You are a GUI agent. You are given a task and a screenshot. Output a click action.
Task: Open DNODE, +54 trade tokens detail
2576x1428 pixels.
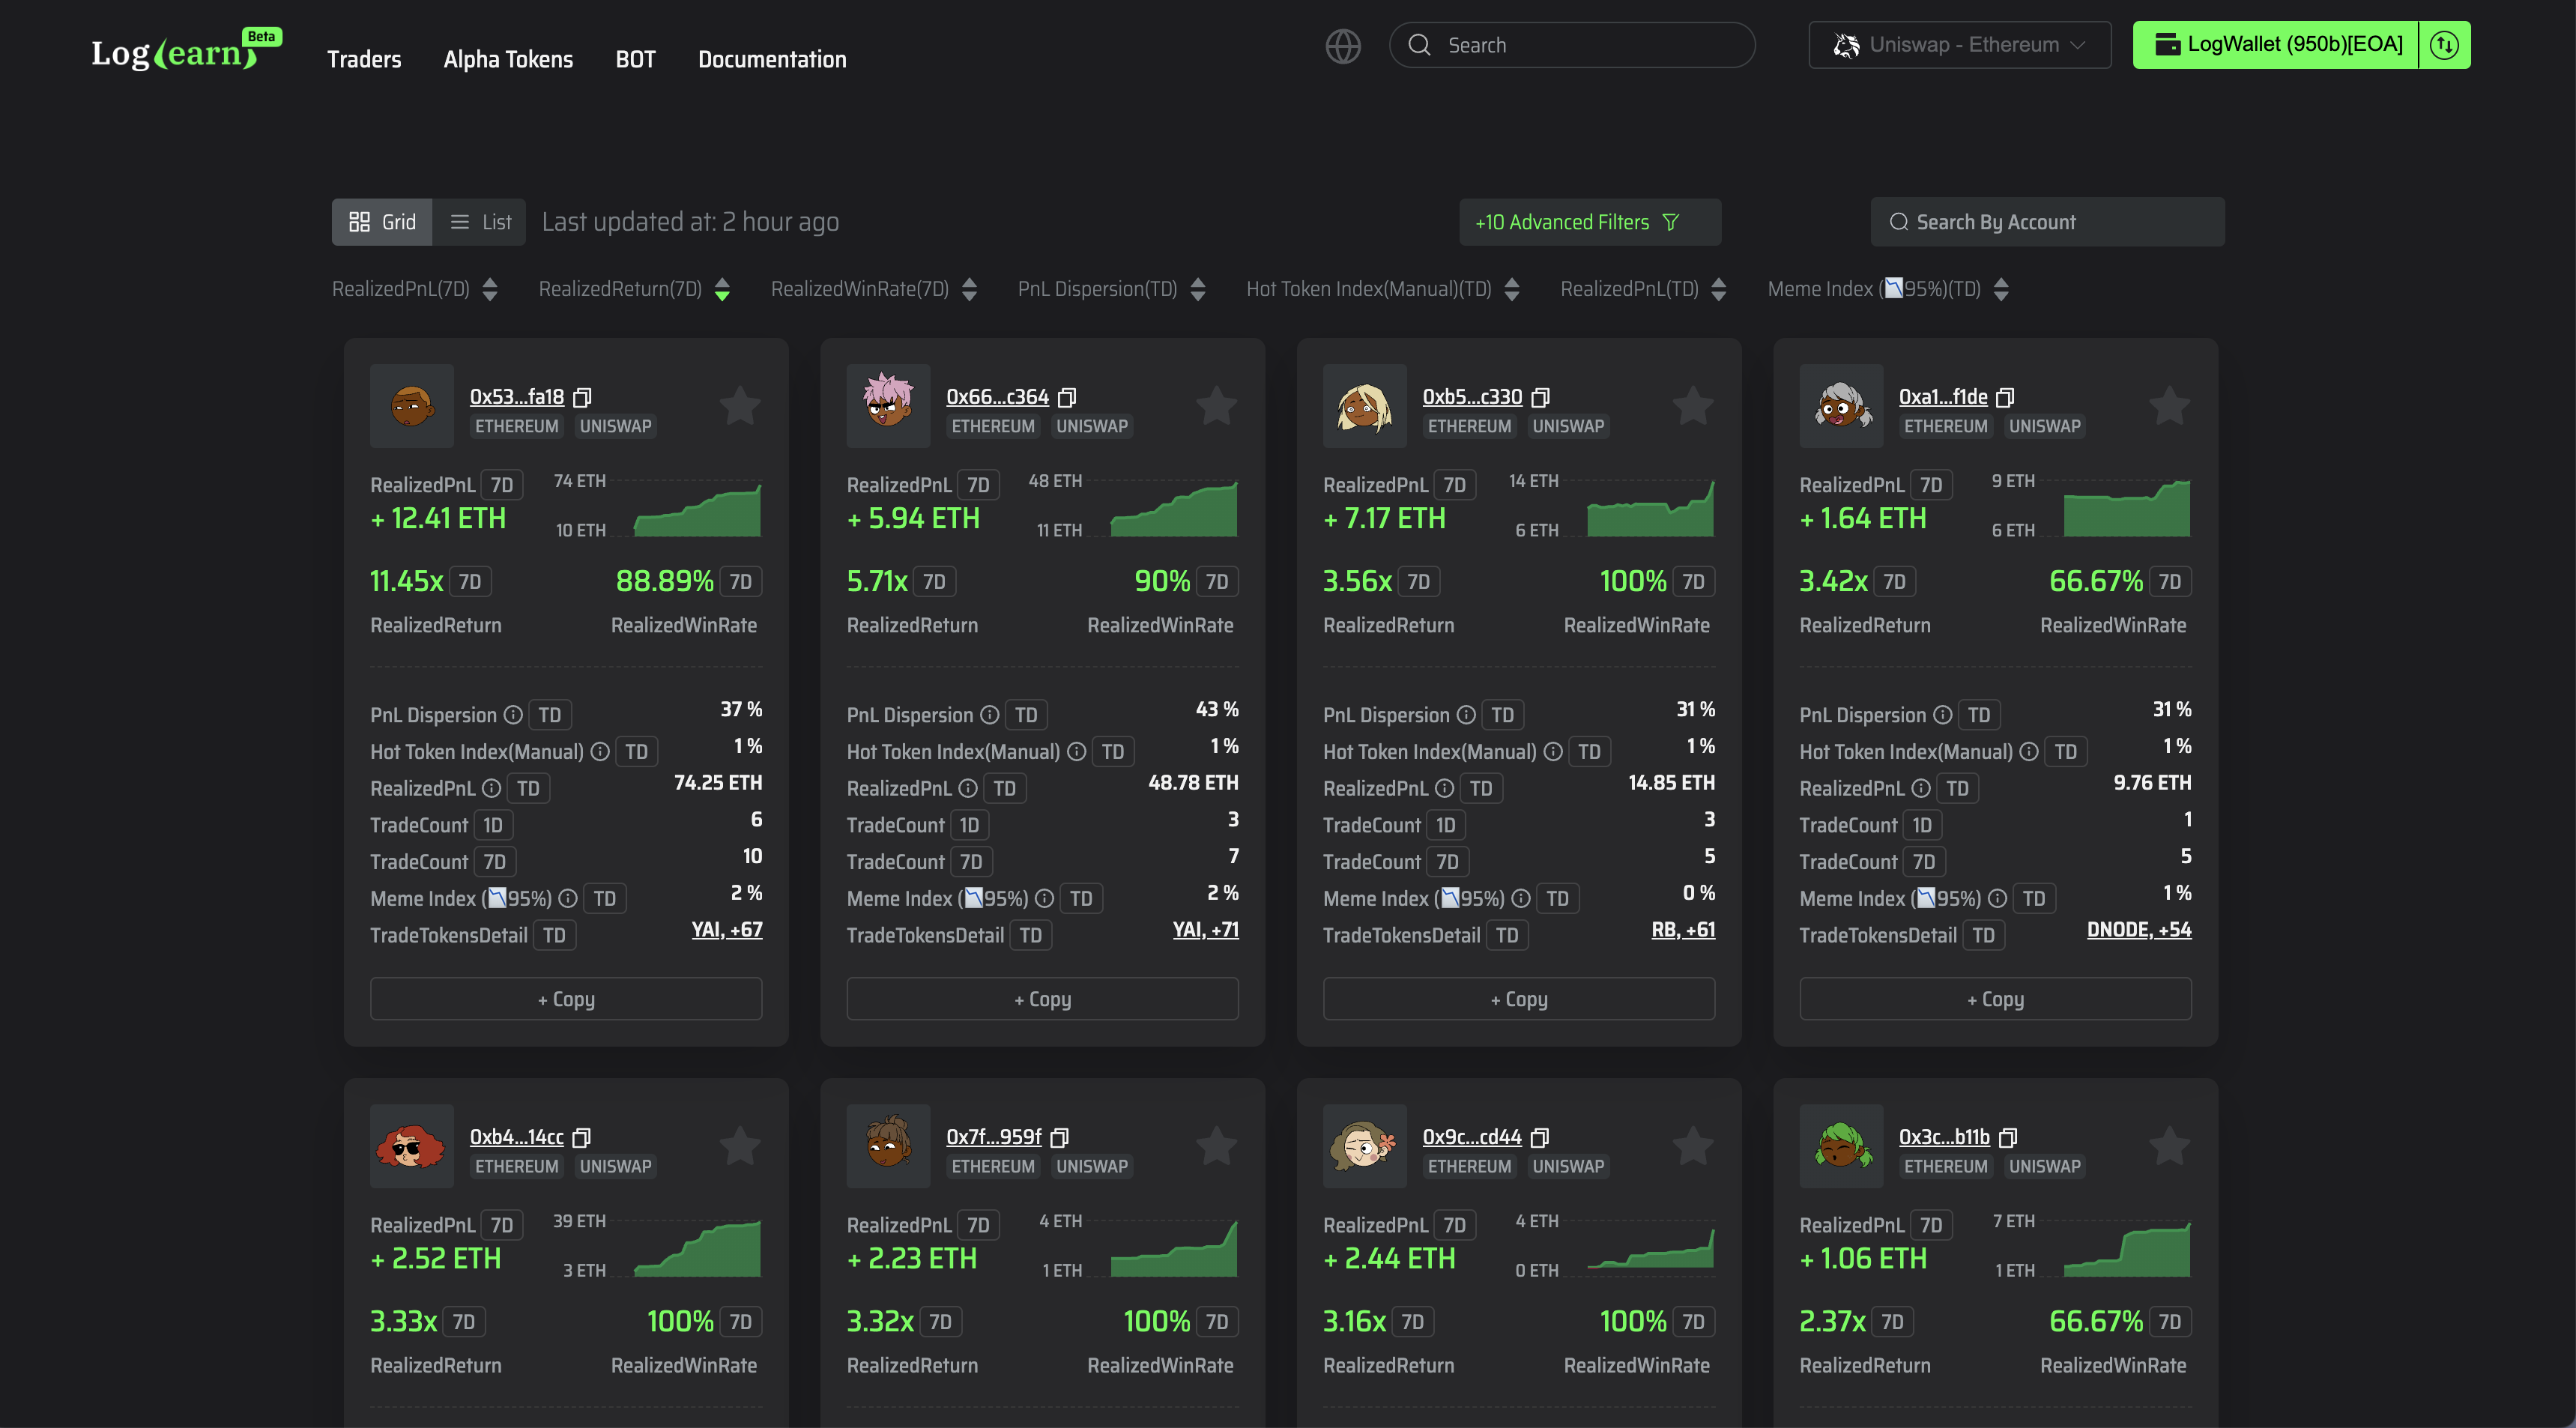coord(2139,930)
